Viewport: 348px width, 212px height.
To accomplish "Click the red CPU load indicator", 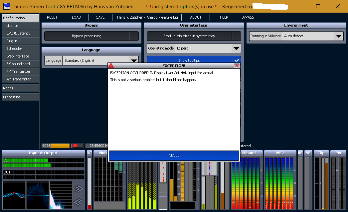I will pyautogui.click(x=78, y=146).
